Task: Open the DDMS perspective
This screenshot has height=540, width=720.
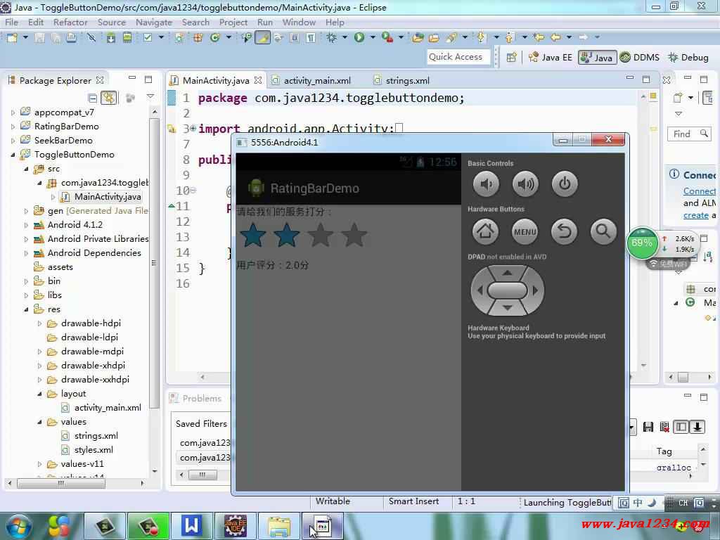Action: pos(639,58)
